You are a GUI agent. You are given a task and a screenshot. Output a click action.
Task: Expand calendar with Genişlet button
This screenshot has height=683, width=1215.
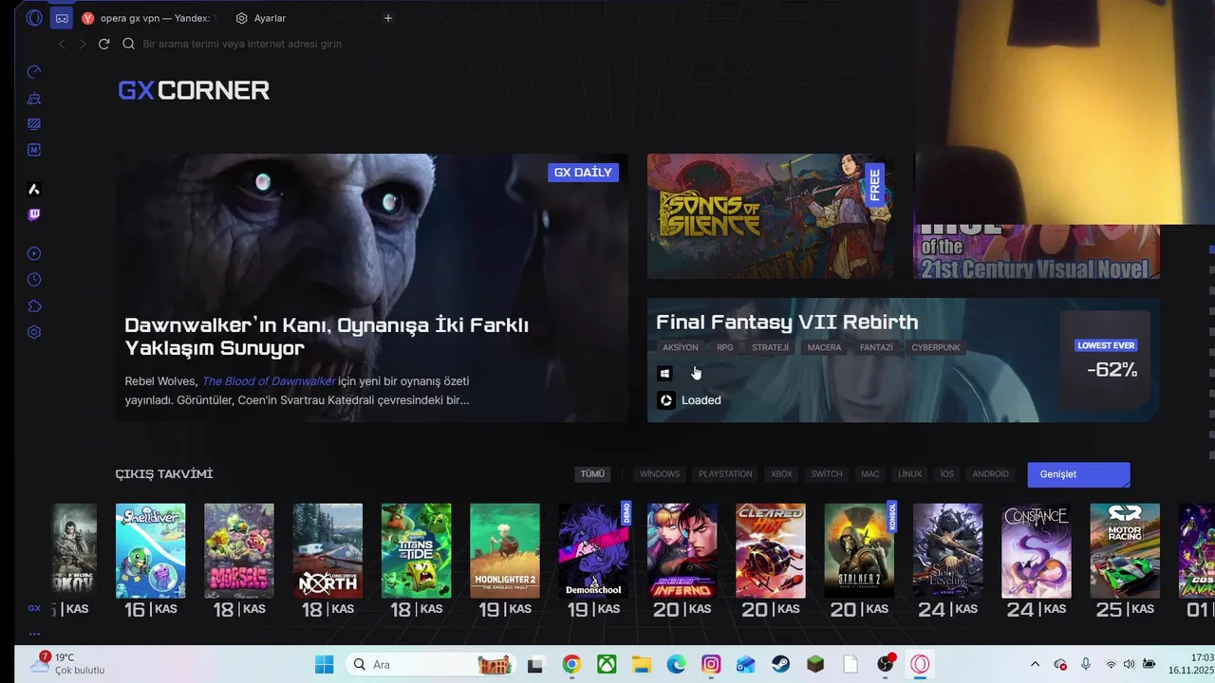1078,474
